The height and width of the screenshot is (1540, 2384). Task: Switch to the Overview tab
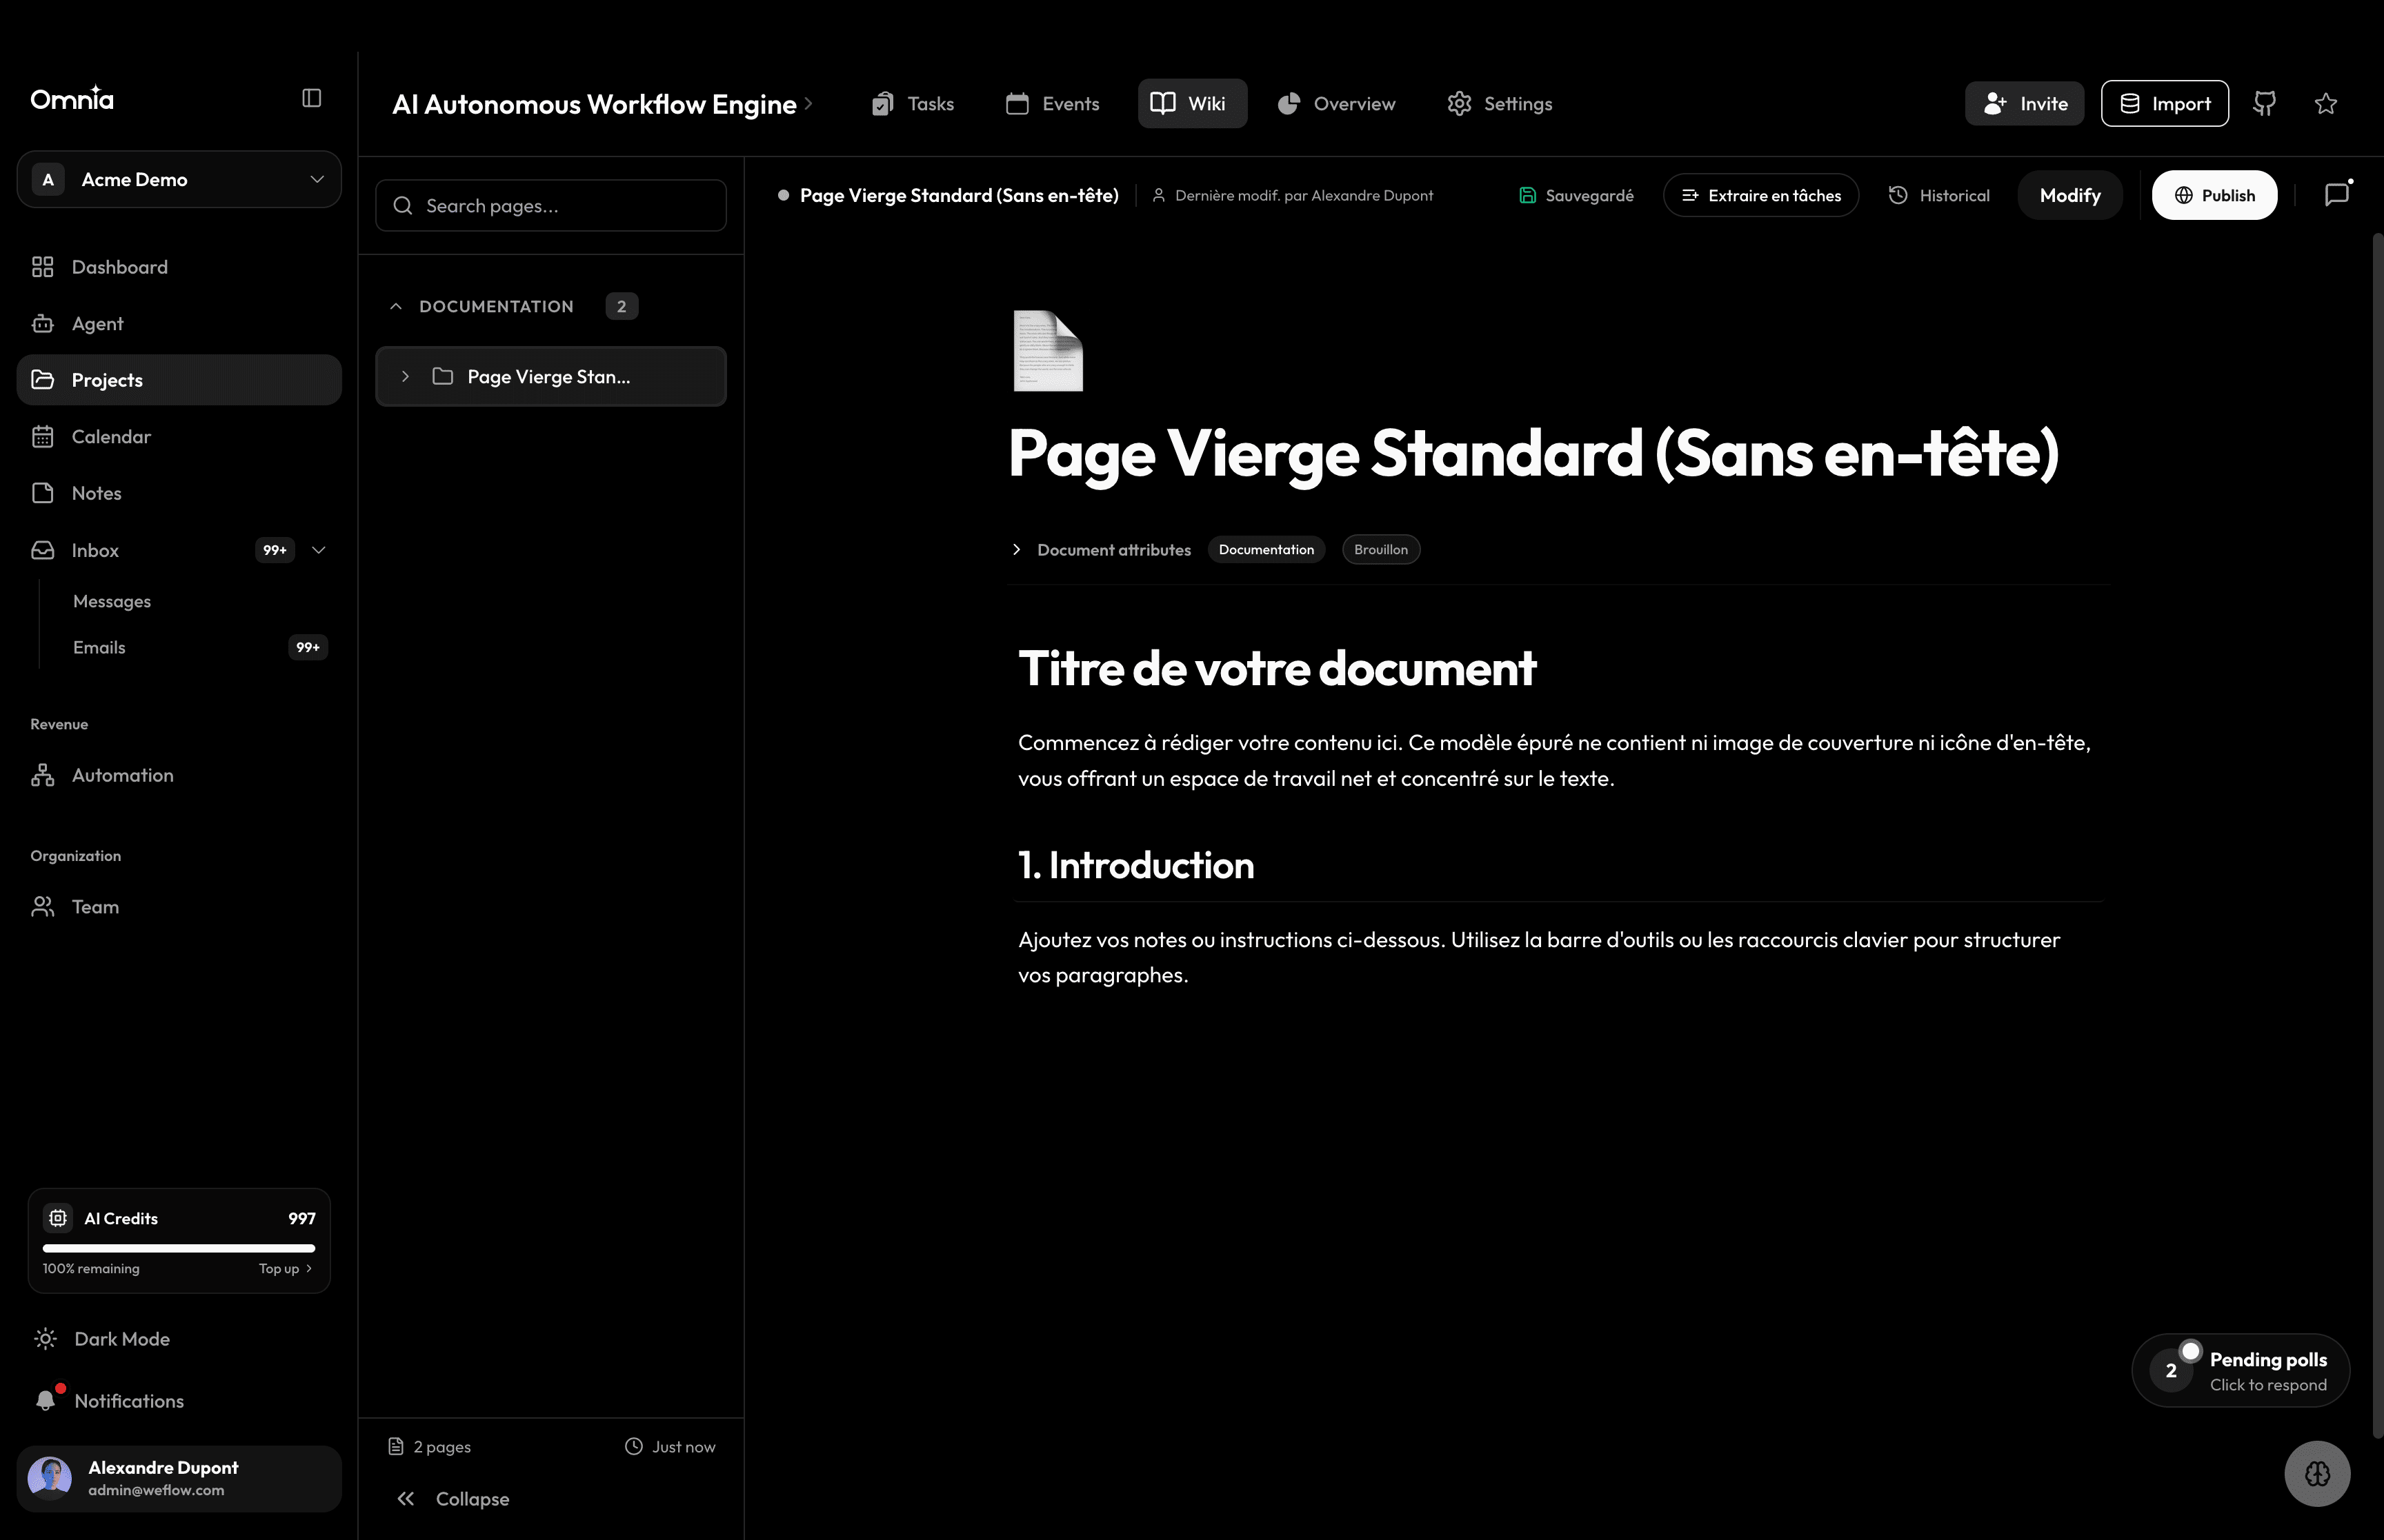click(x=1337, y=103)
